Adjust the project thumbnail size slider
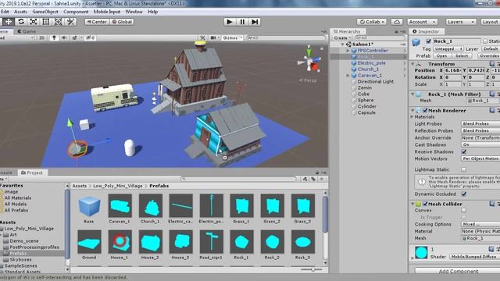Screen dimensions: 500x281 pyautogui.click(x=312, y=269)
